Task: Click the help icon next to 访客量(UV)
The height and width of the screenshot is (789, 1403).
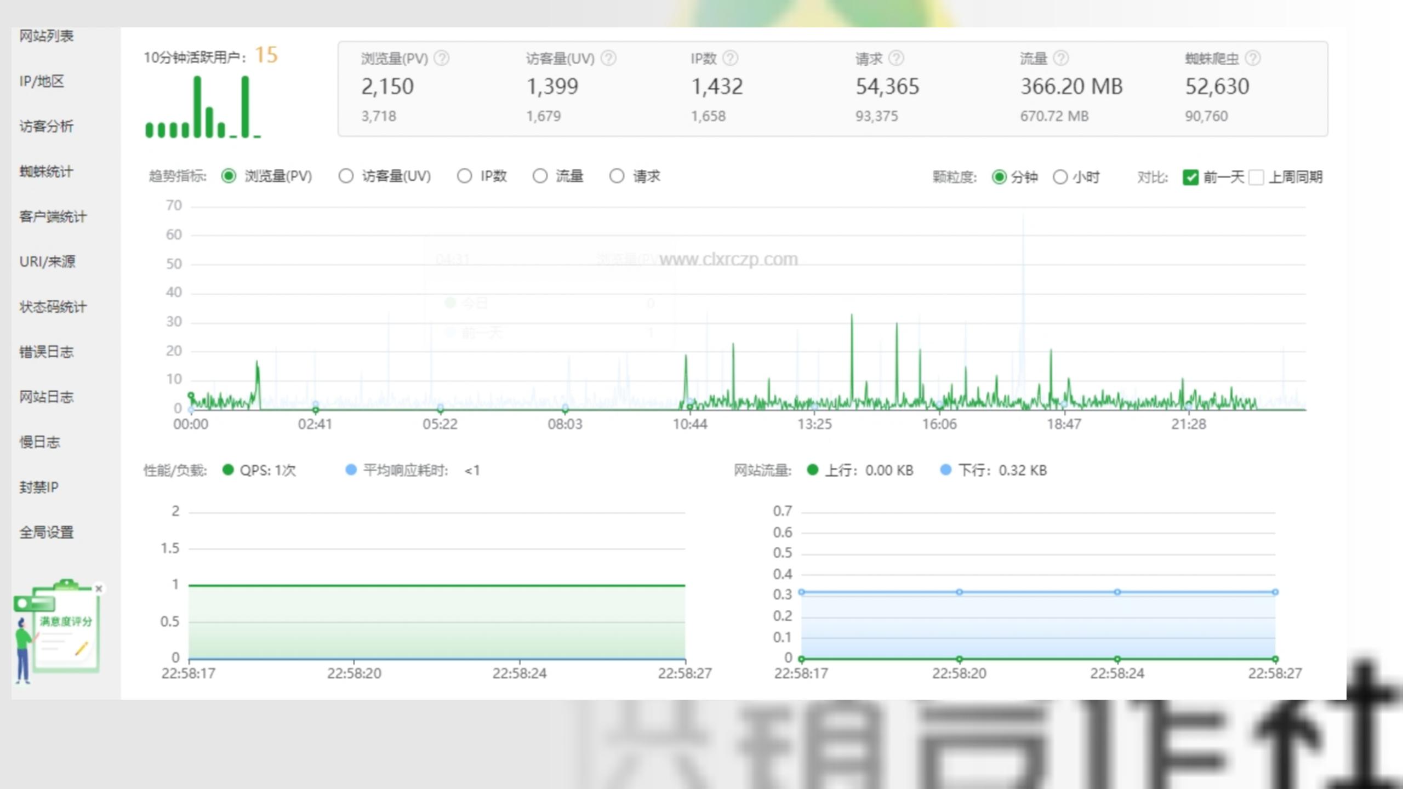Action: 608,58
